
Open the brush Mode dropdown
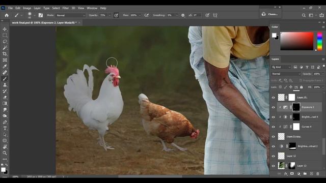coord(71,15)
